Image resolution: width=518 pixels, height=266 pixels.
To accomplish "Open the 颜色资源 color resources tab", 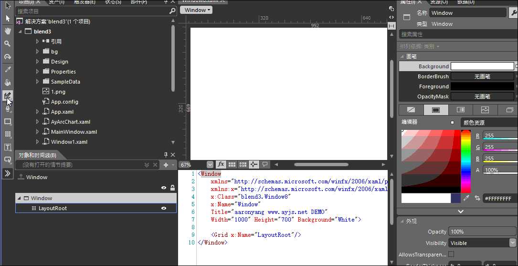I will [x=489, y=123].
